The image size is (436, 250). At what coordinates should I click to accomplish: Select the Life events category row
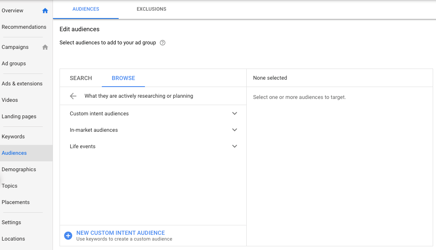tap(83, 147)
